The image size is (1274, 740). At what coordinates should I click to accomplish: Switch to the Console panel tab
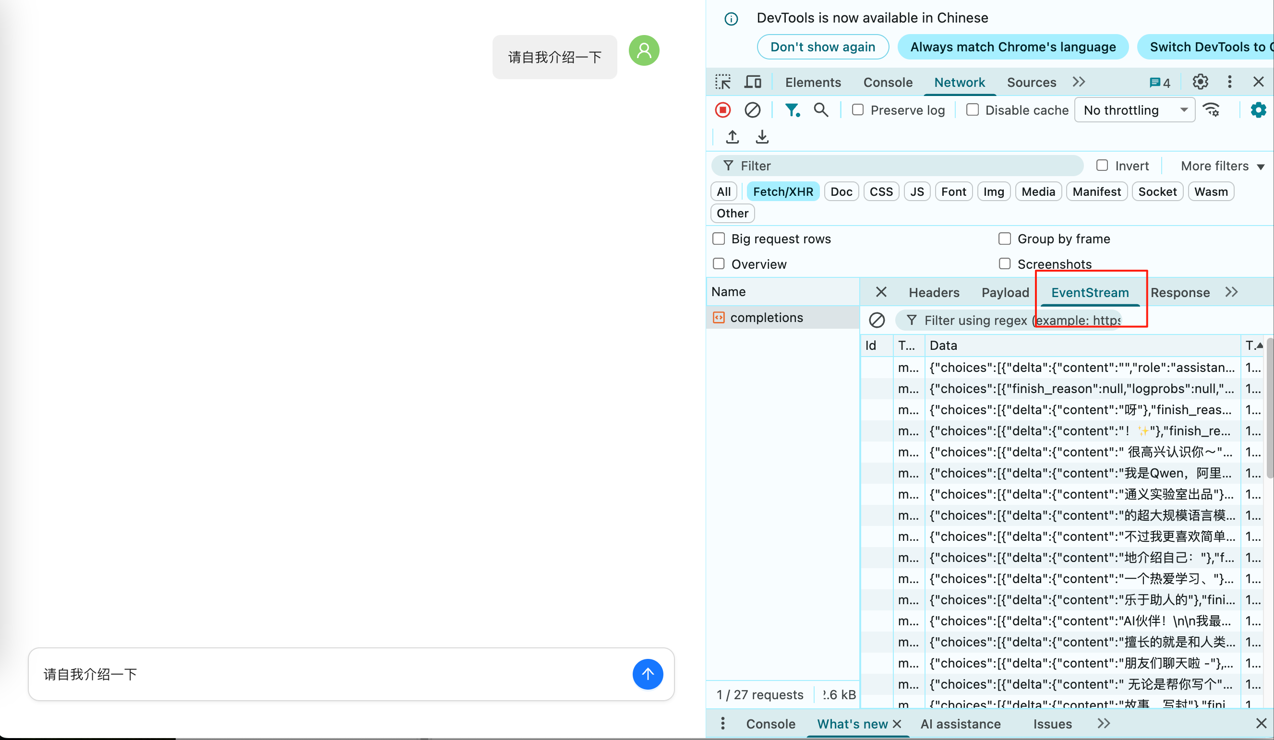coord(888,83)
